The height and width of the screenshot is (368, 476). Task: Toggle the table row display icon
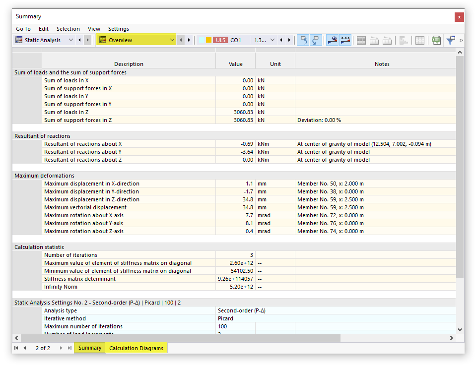[361, 40]
